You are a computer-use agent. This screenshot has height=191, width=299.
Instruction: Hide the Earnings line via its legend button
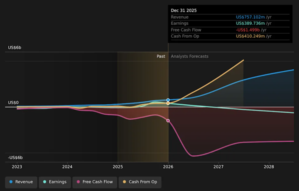(55, 182)
